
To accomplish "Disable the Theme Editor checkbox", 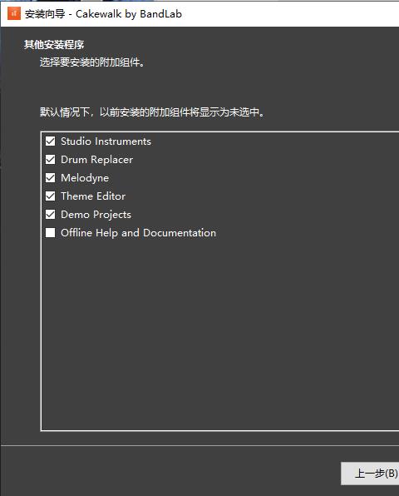I will pos(50,196).
